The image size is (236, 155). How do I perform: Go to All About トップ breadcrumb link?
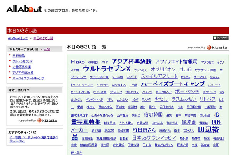[18, 38]
